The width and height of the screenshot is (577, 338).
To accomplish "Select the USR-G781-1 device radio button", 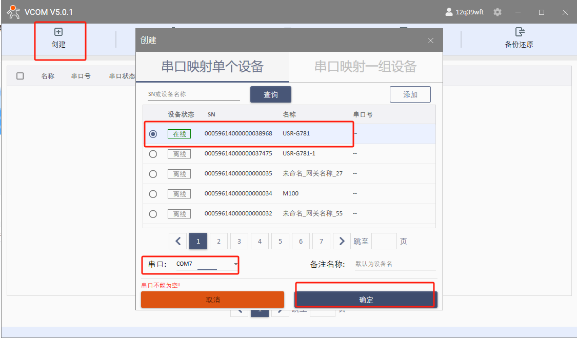I will [x=153, y=154].
